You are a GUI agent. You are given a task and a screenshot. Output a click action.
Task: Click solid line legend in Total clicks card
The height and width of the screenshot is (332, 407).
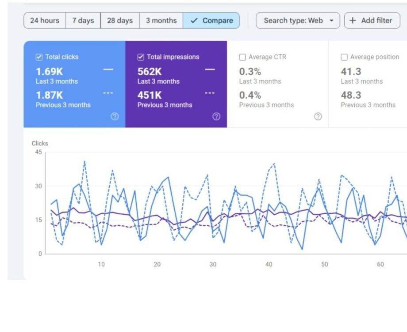coord(108,69)
